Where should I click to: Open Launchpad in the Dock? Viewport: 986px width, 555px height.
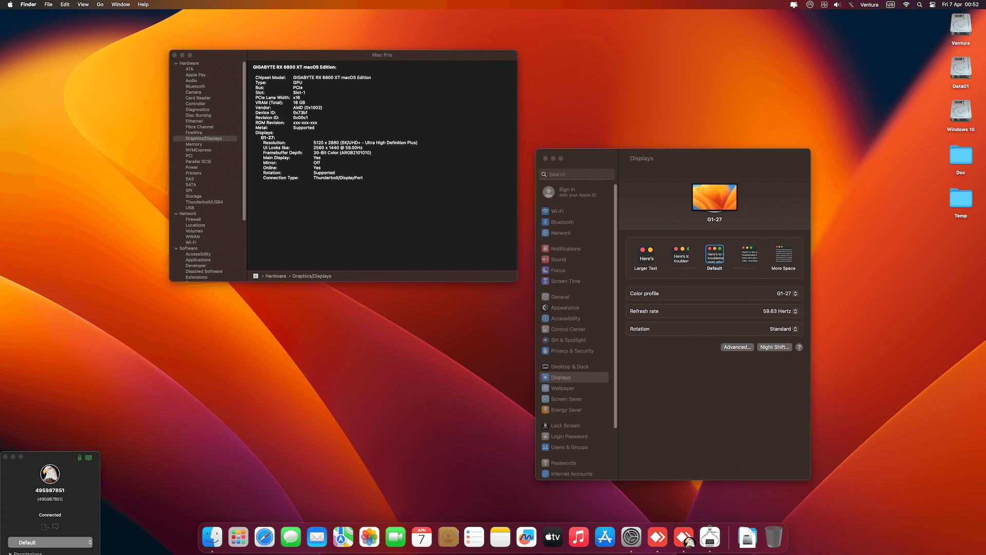click(238, 538)
